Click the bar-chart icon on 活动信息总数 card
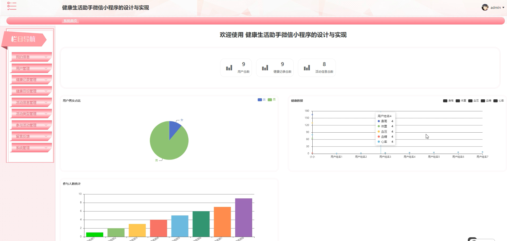Image resolution: width=507 pixels, height=241 pixels. (307, 67)
